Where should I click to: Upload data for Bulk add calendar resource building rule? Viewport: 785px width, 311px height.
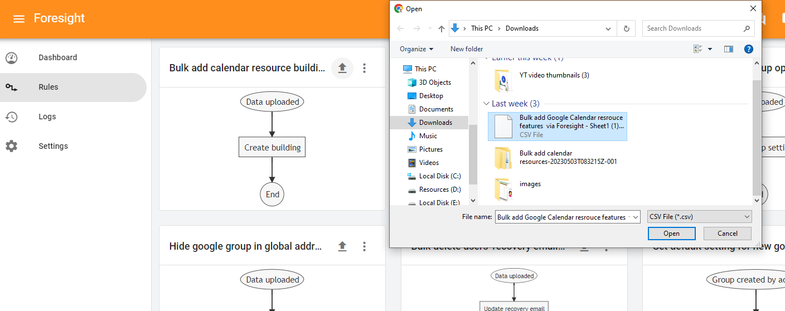point(342,68)
